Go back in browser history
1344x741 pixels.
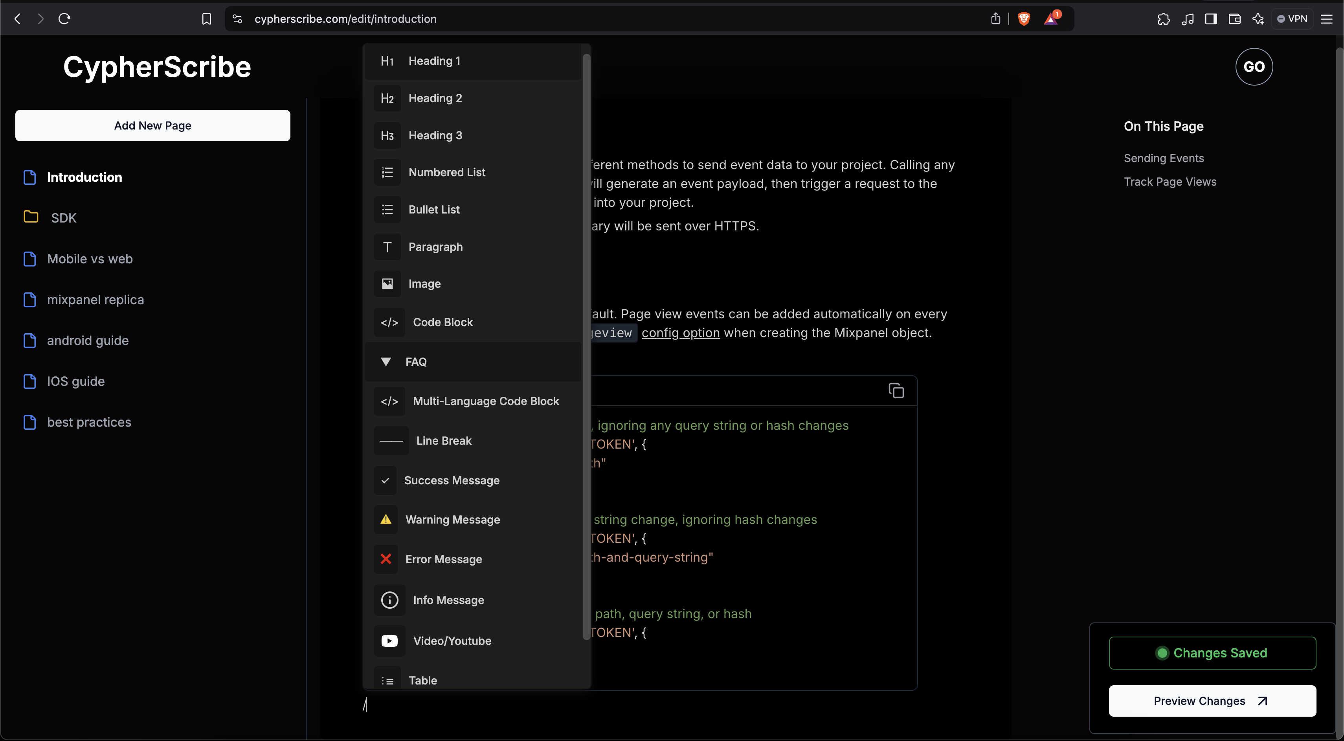coord(17,19)
